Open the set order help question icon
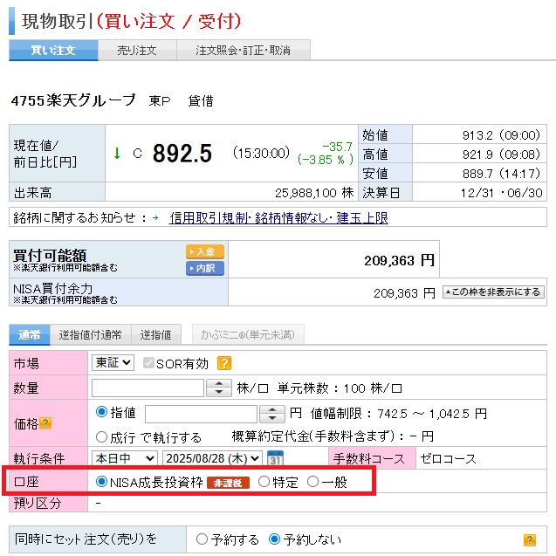The height and width of the screenshot is (556, 556). tap(530, 540)
